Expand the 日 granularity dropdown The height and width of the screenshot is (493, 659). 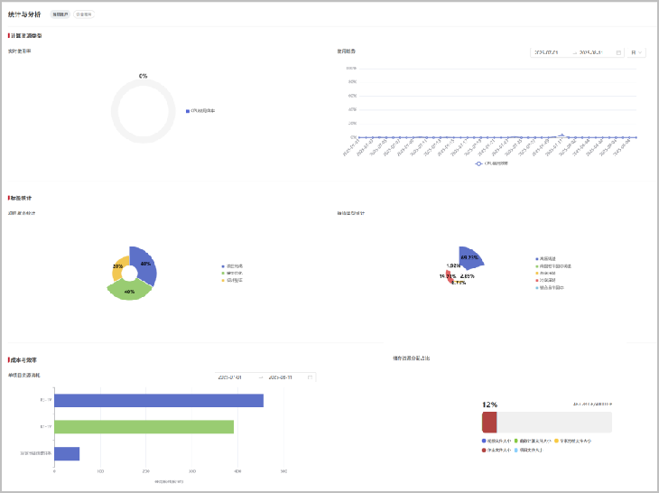(x=636, y=52)
